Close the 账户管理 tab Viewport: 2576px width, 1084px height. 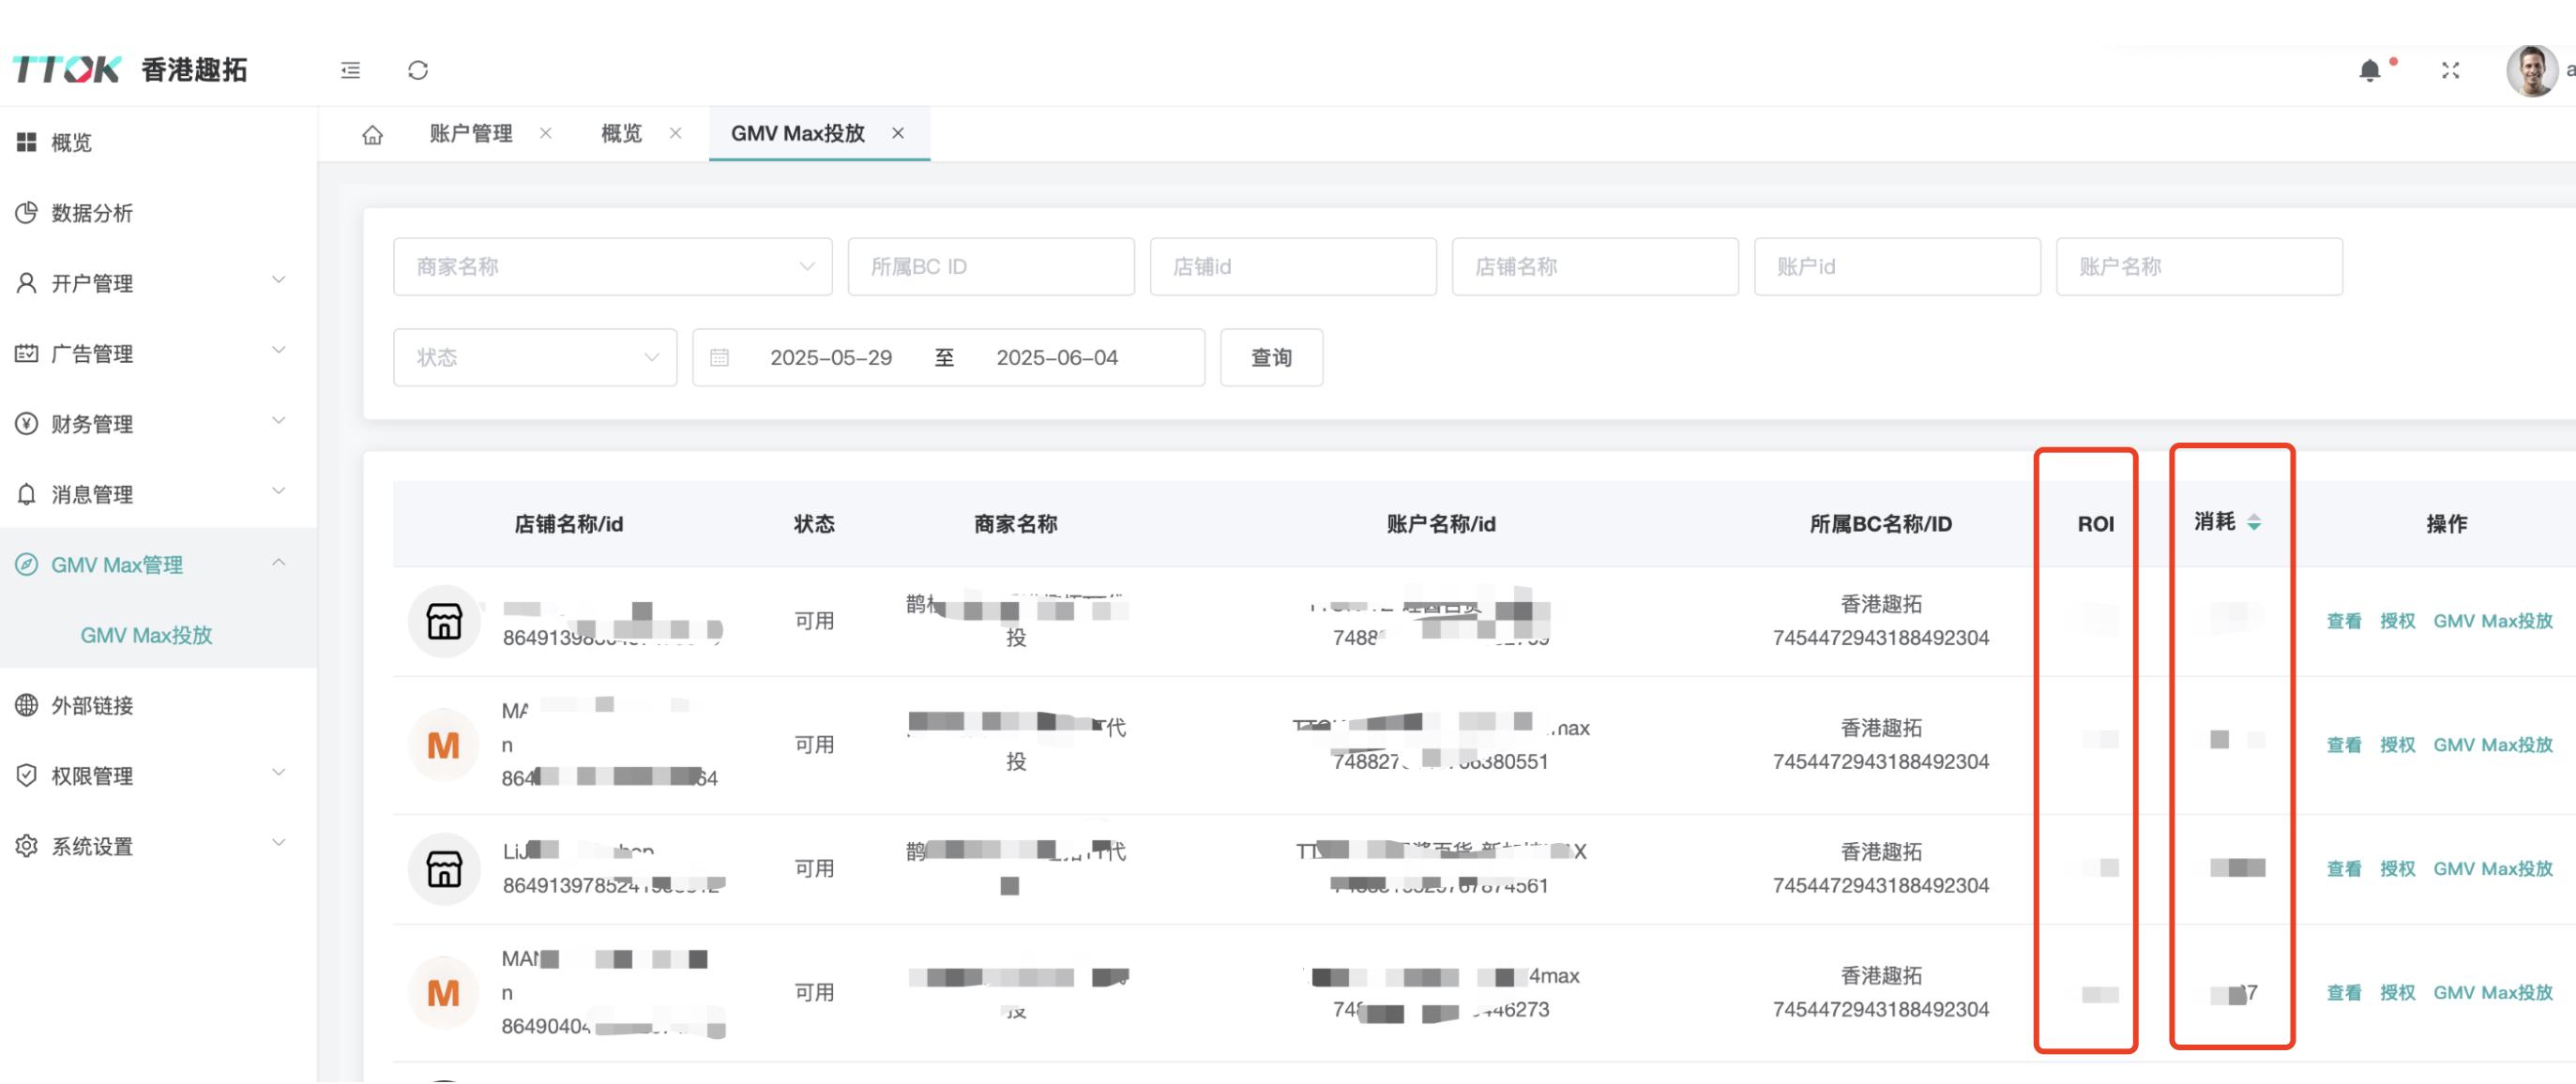[546, 133]
